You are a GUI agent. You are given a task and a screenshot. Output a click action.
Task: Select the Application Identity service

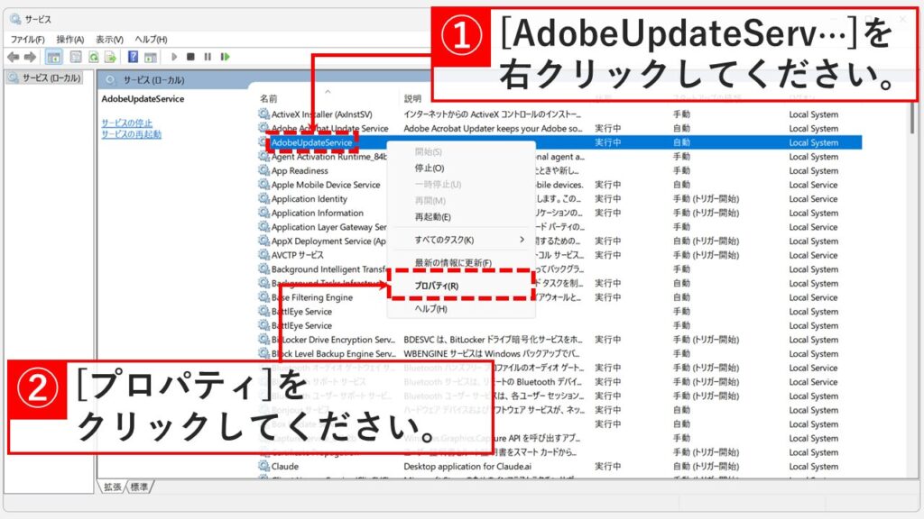click(309, 199)
